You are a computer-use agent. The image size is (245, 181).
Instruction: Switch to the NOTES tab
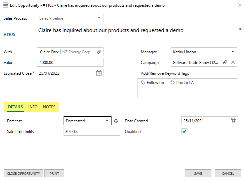click(x=49, y=107)
